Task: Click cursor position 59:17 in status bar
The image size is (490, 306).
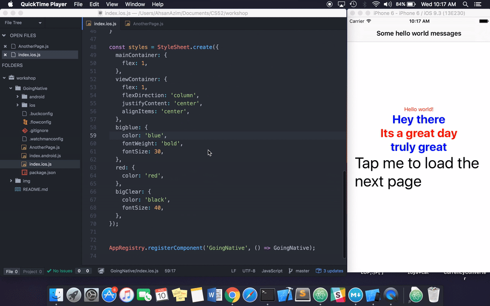Action: point(170,271)
